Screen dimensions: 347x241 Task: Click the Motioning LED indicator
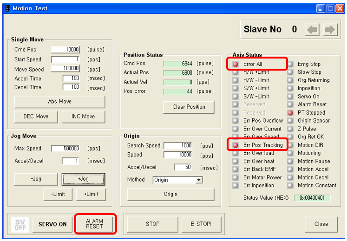click(290, 153)
